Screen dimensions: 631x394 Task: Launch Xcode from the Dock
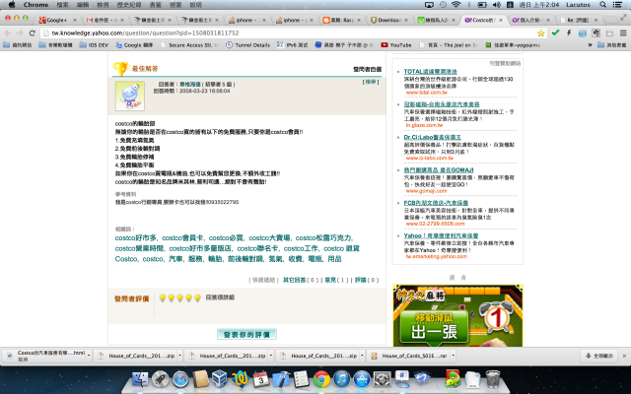(x=281, y=378)
